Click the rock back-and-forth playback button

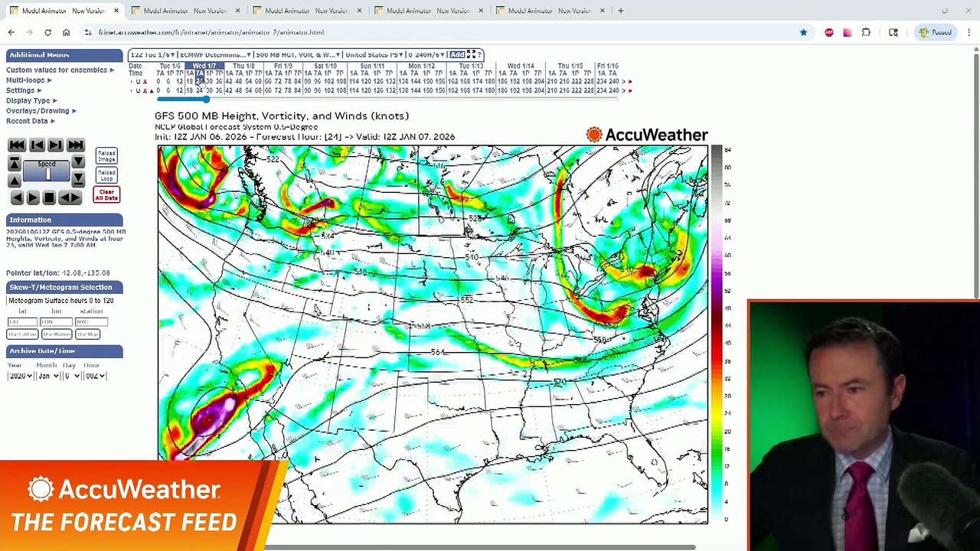70,197
